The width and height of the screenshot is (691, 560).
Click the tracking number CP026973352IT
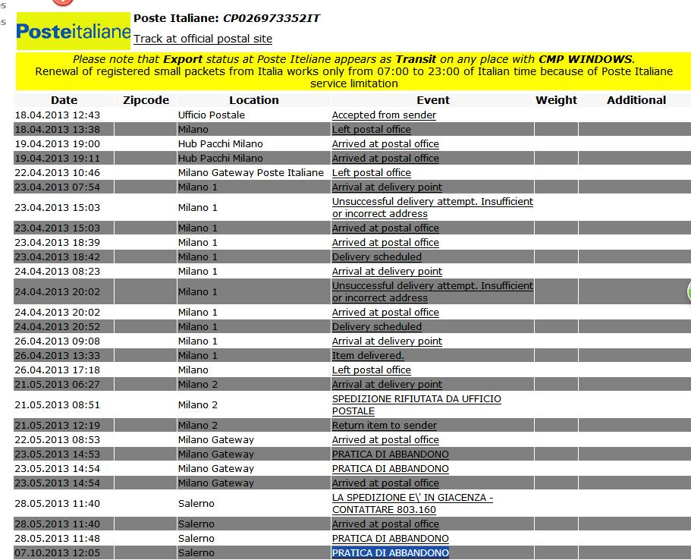click(x=272, y=18)
